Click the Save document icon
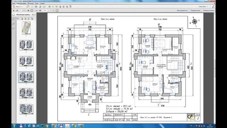The height and width of the screenshot is (128, 227). [32, 7]
